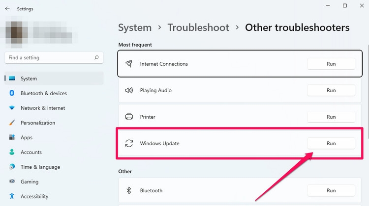369x206 pixels.
Task: Click the Personalization paintbrush icon
Action: click(x=12, y=123)
